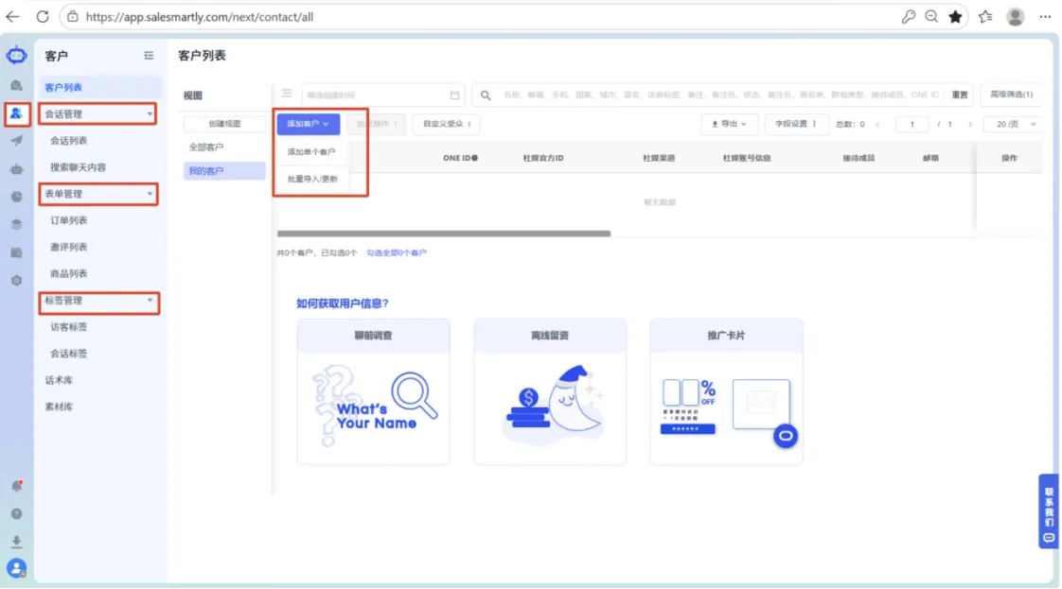The width and height of the screenshot is (1062, 589).
Task: Open the pie chart statistics icon
Action: click(x=16, y=197)
